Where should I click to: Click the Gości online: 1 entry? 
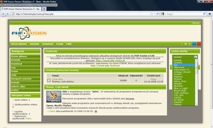(x=22, y=100)
